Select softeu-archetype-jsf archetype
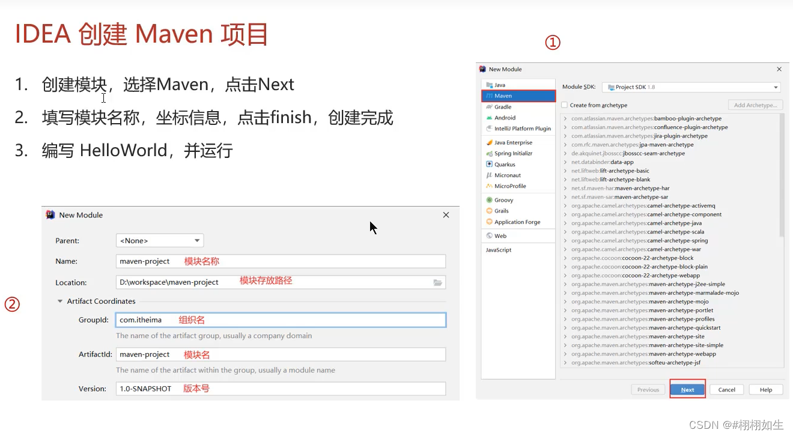This screenshot has width=793, height=436. pos(636,363)
